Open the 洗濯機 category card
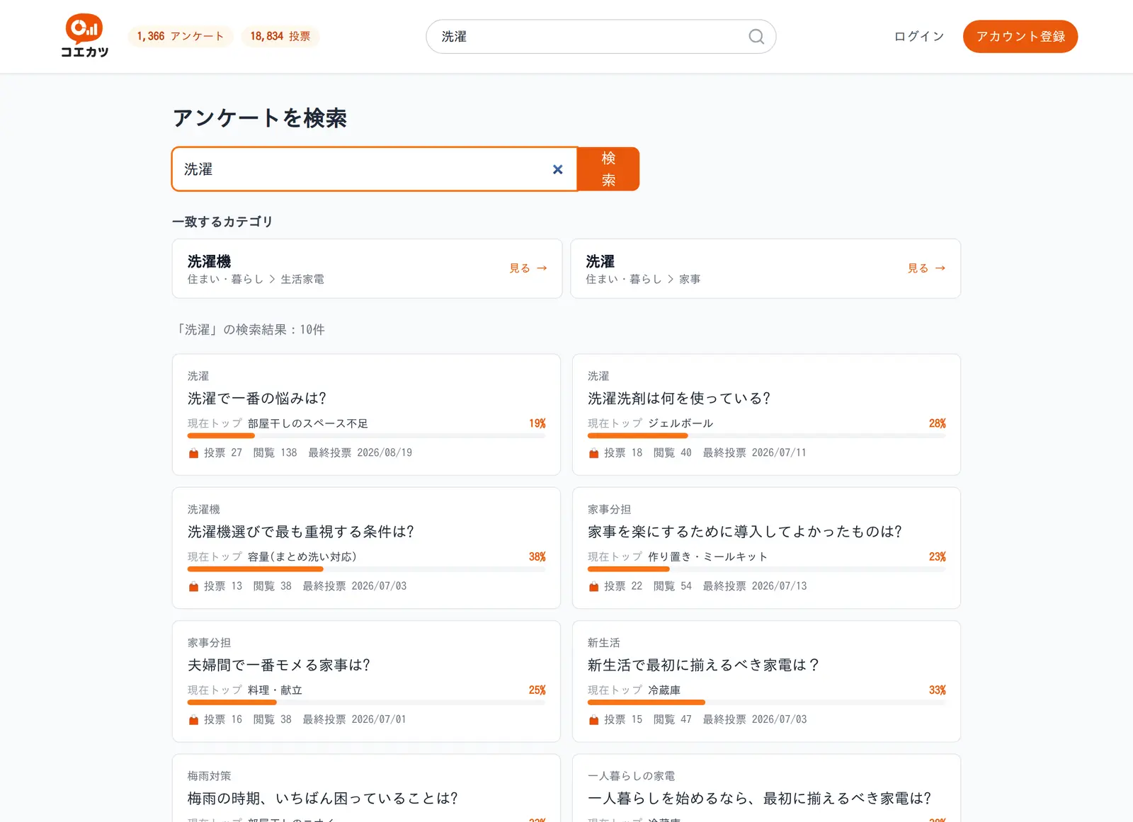Screen dimensions: 1133x822 pos(367,268)
